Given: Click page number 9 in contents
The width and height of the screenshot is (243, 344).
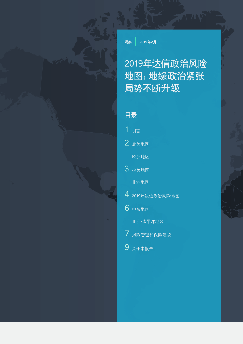Looking at the screenshot, I should click(127, 247).
